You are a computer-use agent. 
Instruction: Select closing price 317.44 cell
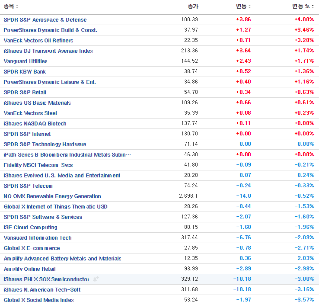[x=190, y=237]
